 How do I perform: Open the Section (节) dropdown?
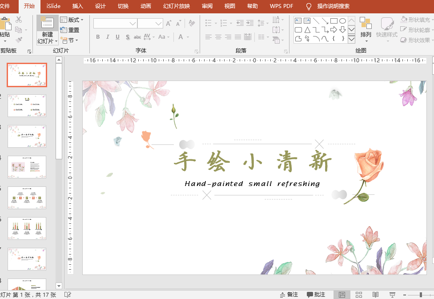[69, 40]
